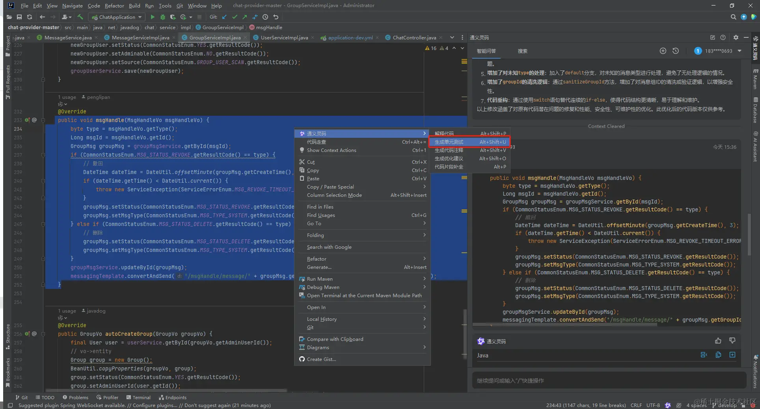
Task: Switch to 搜索 tab in 通义灵码 panel
Action: click(522, 51)
